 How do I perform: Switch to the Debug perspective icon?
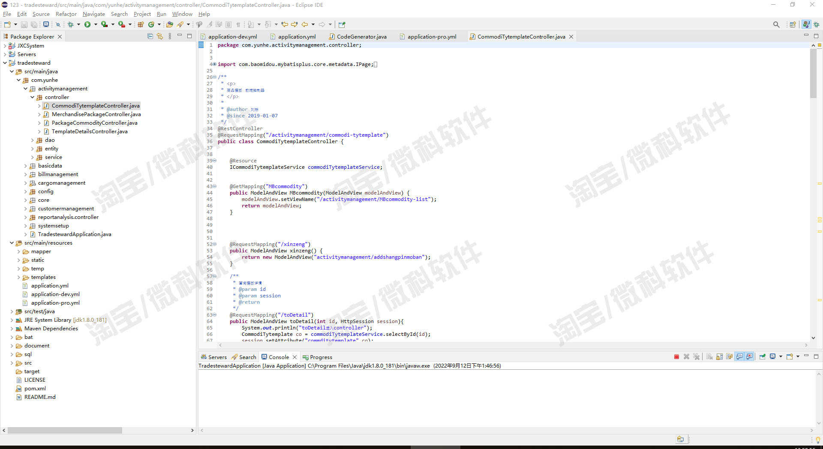tap(817, 24)
